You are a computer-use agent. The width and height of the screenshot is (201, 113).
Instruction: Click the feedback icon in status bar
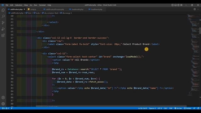(194, 108)
